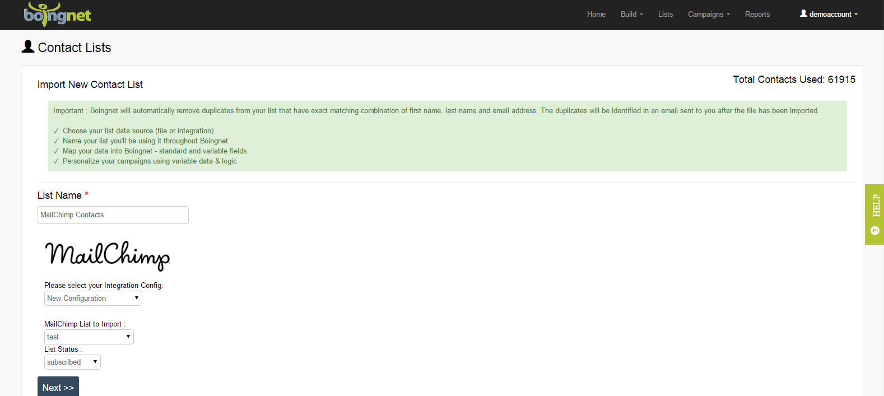
Task: Change the List Status dropdown
Action: [72, 362]
